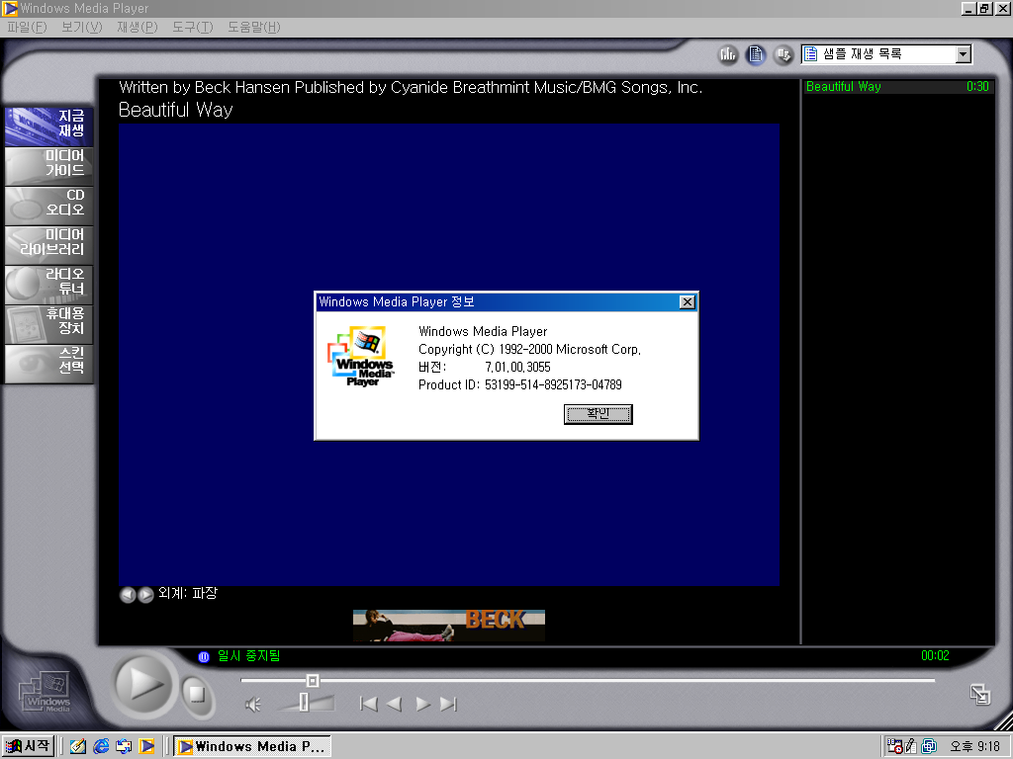The width and height of the screenshot is (1013, 759).
Task: Click the seek bar thumb
Action: pos(313,680)
